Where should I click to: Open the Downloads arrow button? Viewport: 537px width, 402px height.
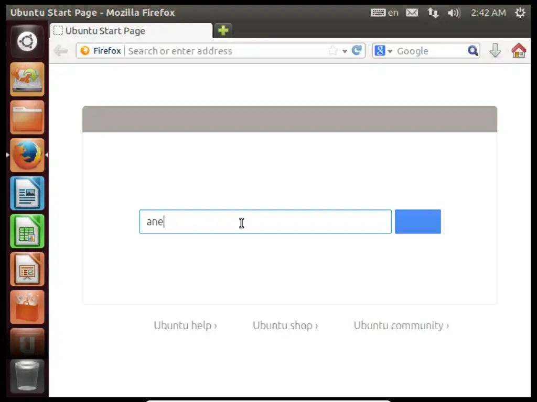(495, 51)
